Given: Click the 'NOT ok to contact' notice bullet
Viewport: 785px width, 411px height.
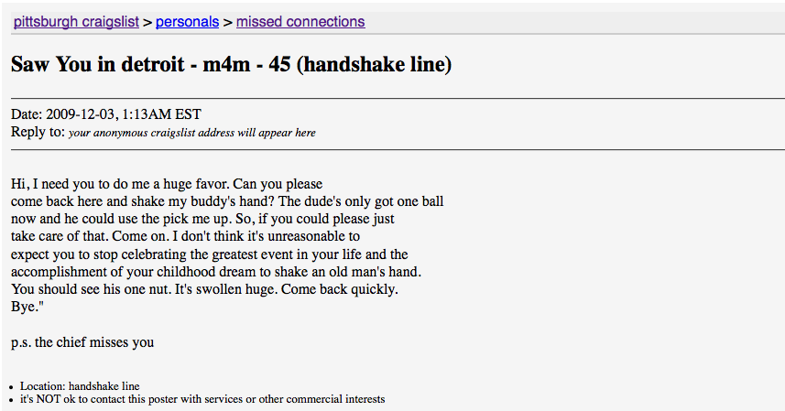Looking at the screenshot, I should click(x=202, y=399).
